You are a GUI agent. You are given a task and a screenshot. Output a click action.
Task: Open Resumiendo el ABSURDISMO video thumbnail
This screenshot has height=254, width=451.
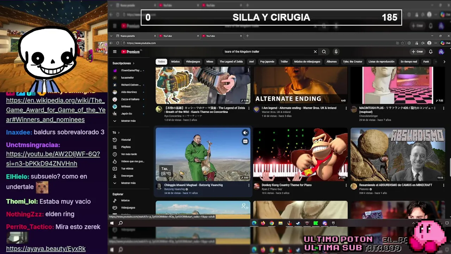(x=398, y=154)
